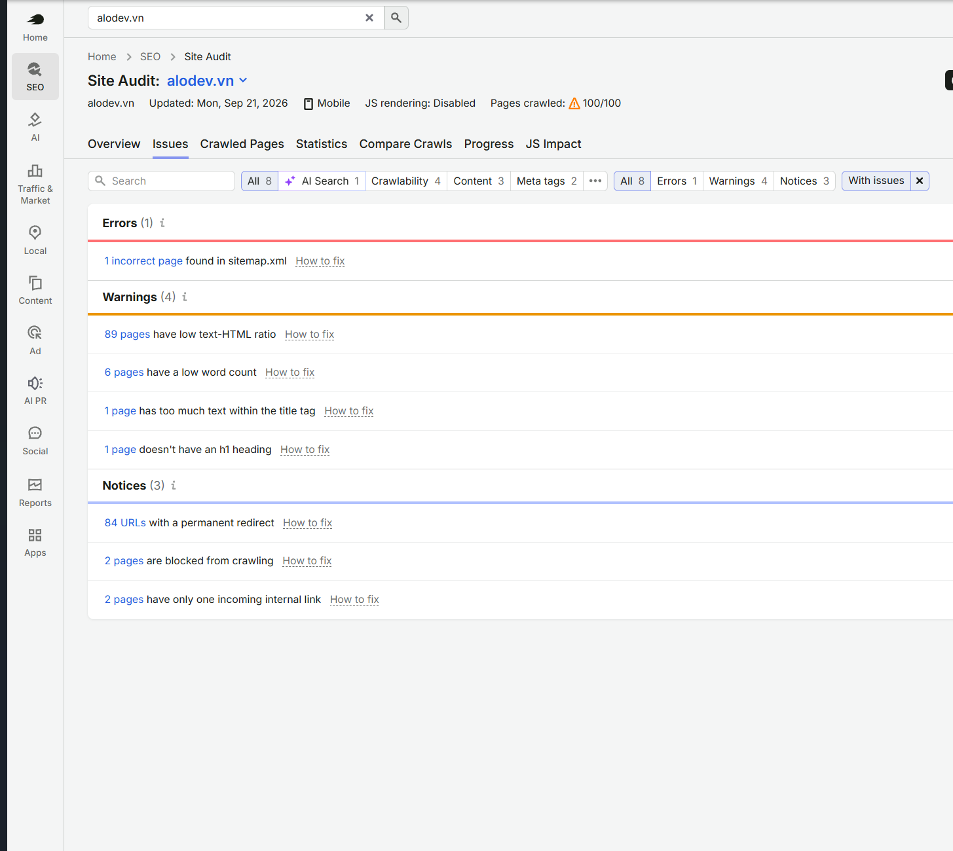Show info for the Warnings section
953x851 pixels.
click(185, 297)
